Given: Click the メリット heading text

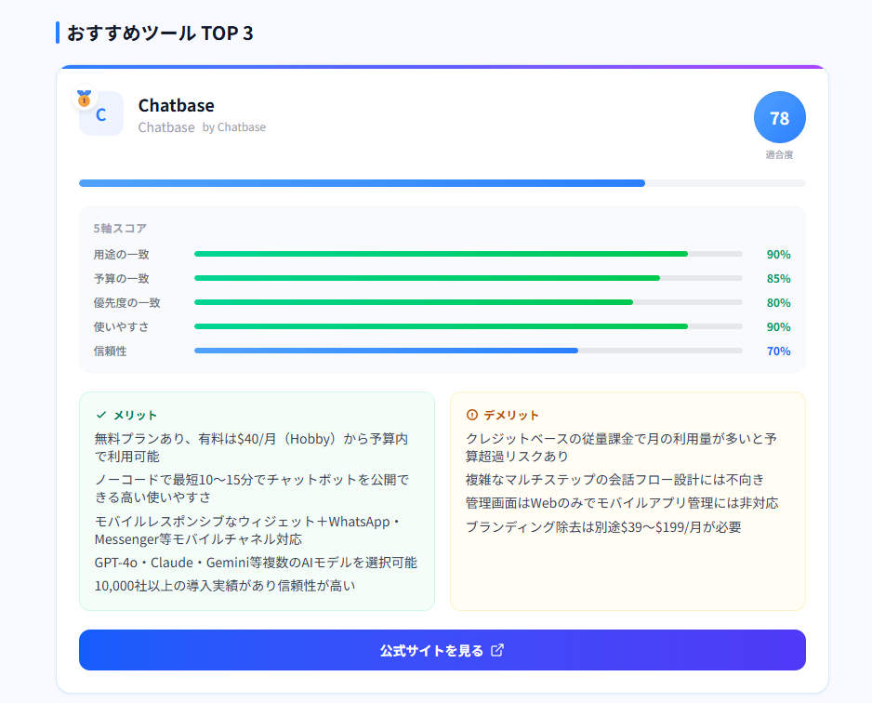Looking at the screenshot, I should tap(135, 415).
